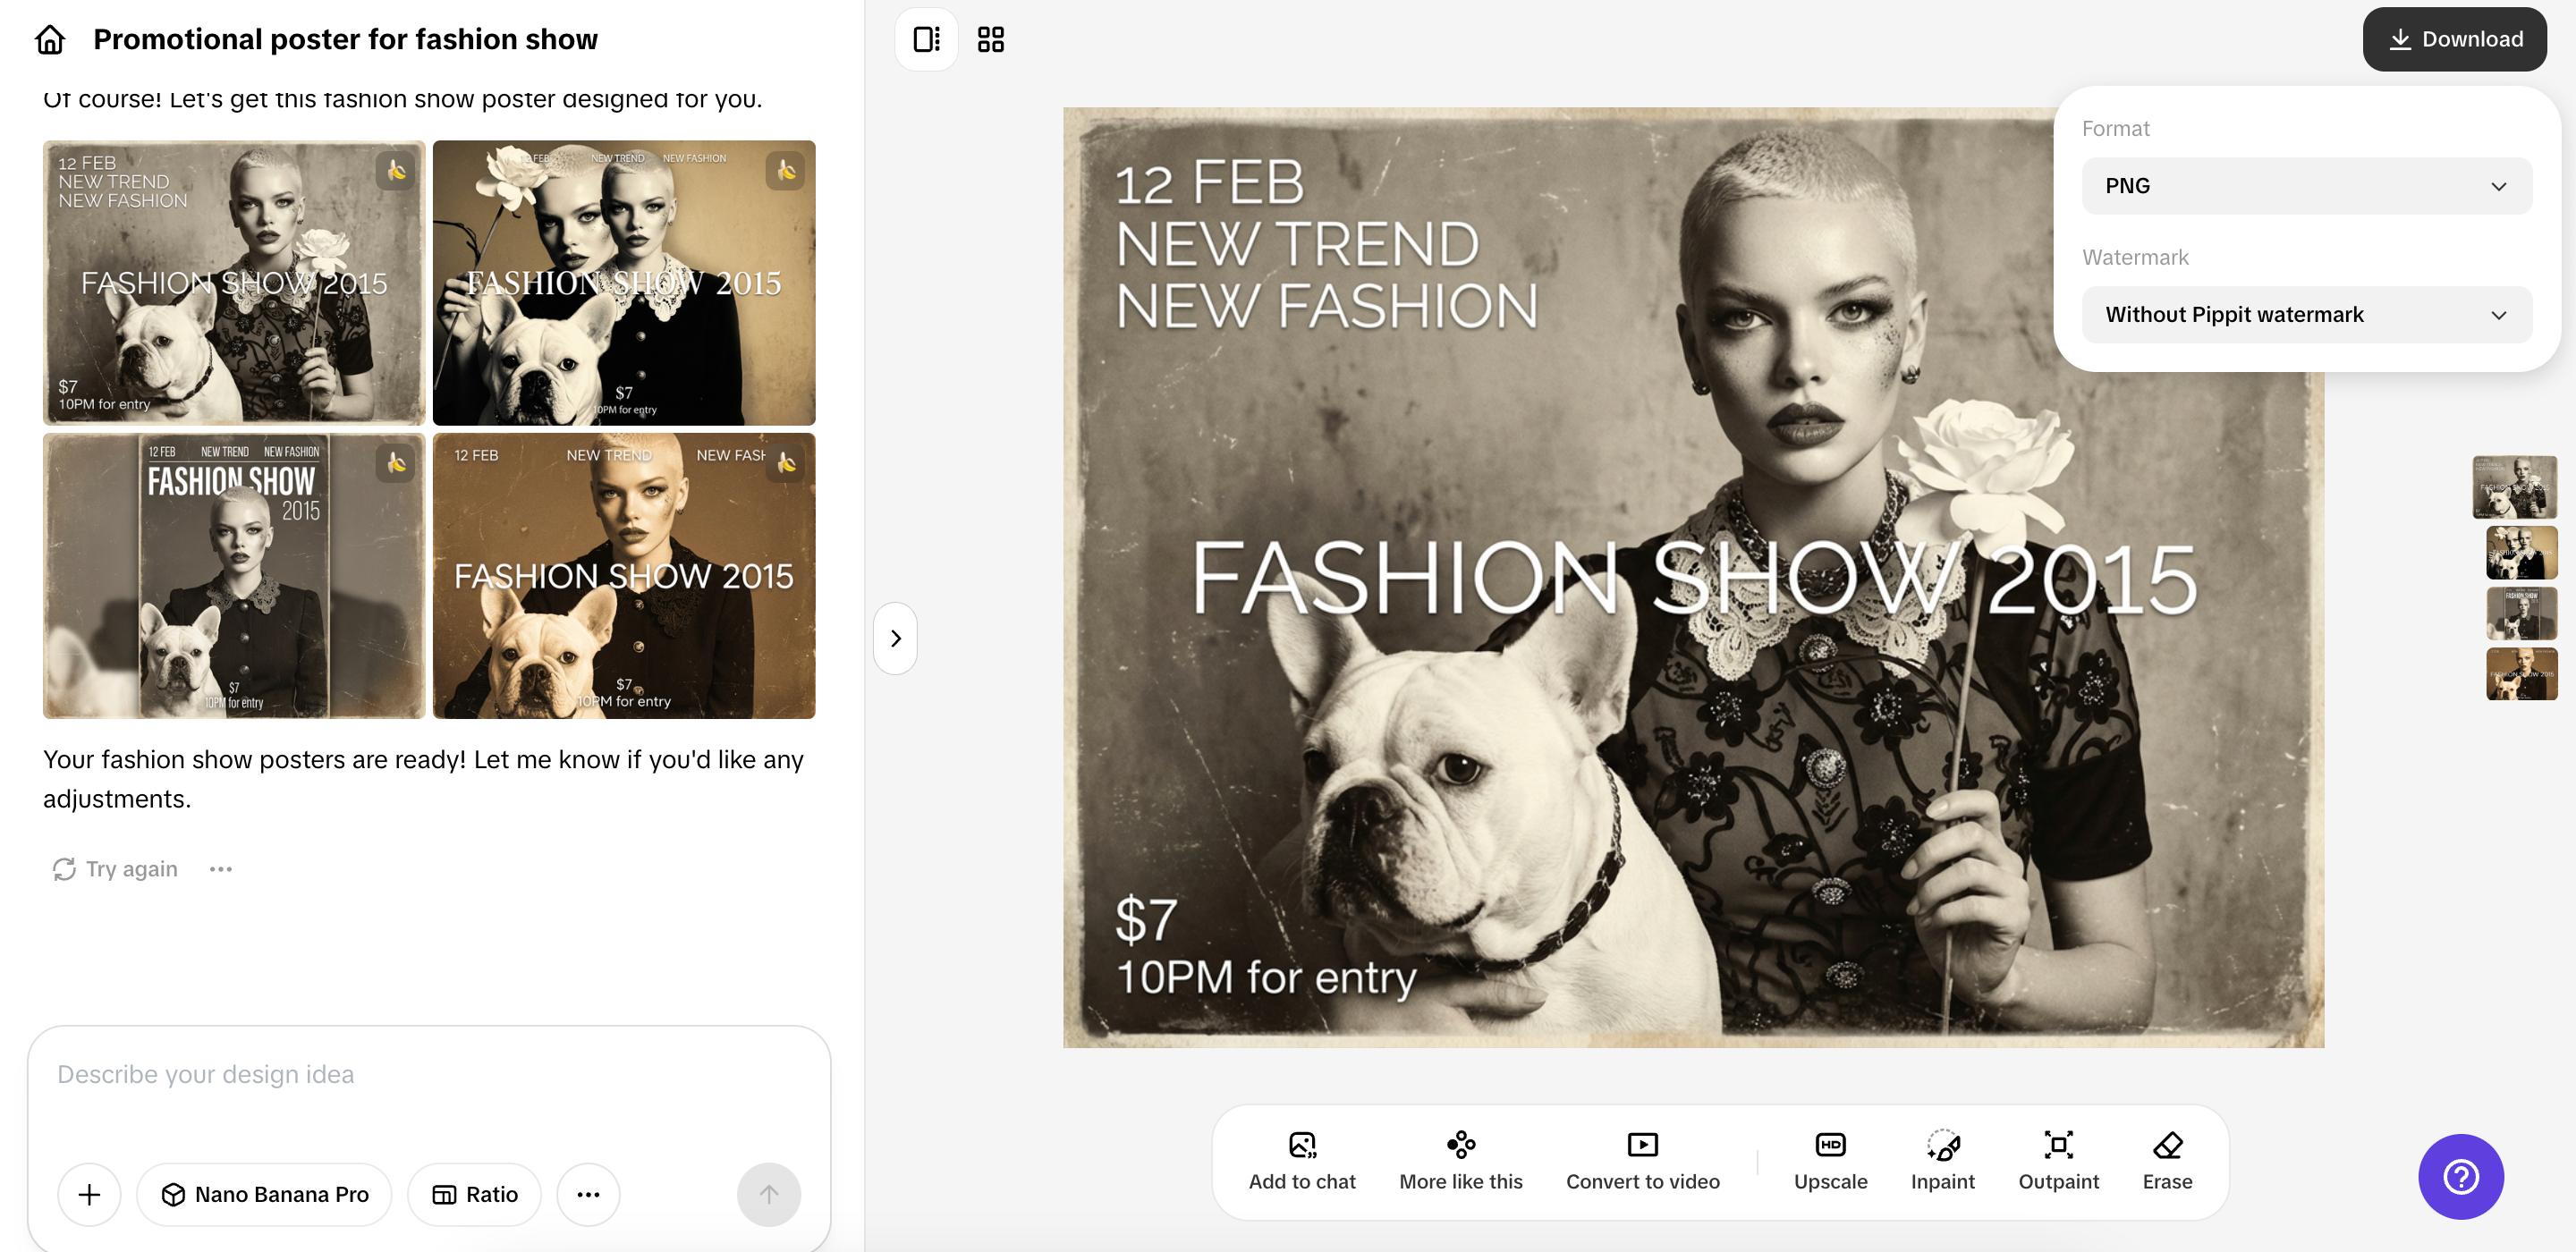Open more options menu beside Try again
2576x1252 pixels.
220,869
